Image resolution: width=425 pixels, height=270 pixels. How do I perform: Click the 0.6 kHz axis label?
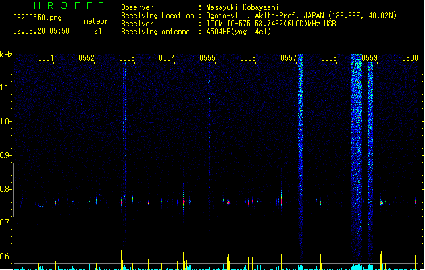pos(5,256)
